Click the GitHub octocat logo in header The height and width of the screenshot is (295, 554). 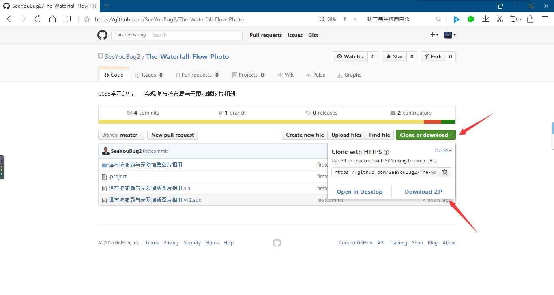[102, 35]
